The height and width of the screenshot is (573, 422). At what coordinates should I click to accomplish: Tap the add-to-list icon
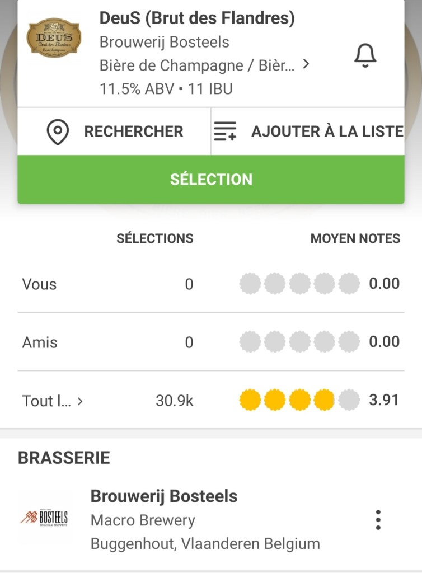tap(226, 131)
